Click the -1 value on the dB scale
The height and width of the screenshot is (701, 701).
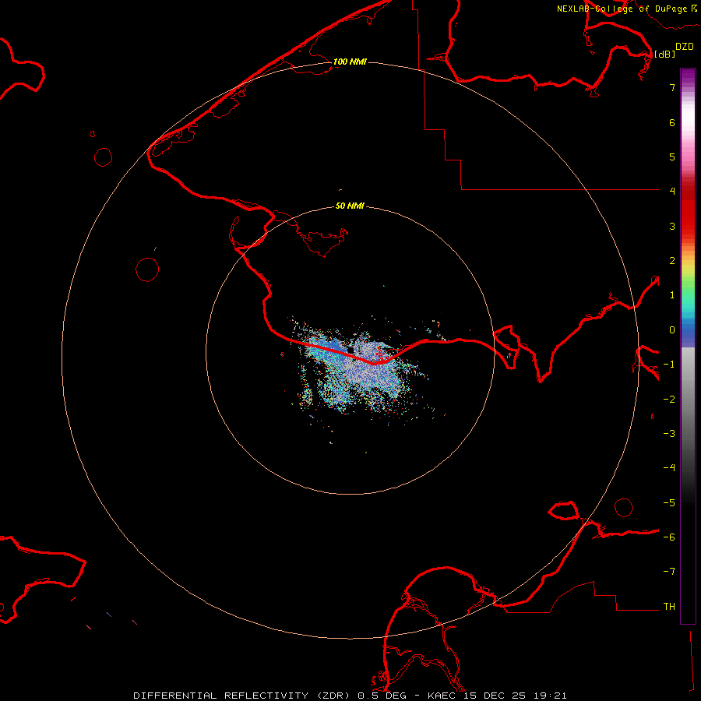pyautogui.click(x=669, y=364)
